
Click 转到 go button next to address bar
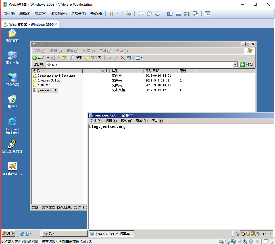(x=246, y=64)
